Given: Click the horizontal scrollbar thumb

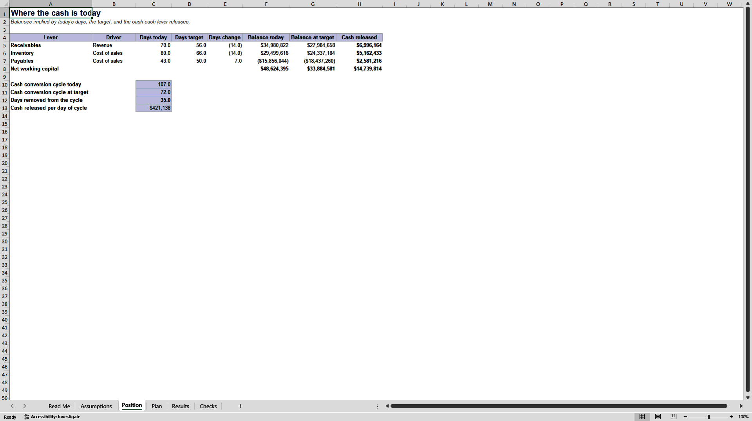Looking at the screenshot, I should pyautogui.click(x=559, y=406).
